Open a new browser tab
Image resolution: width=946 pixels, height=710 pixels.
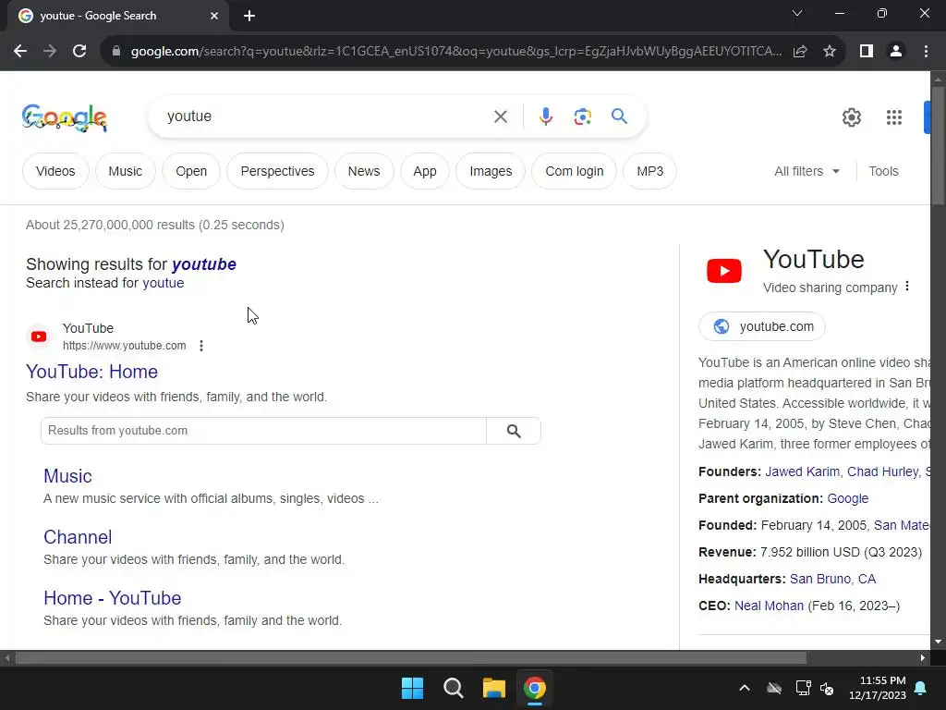point(249,16)
